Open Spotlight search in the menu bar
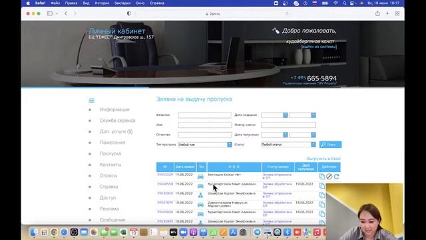This screenshot has width=426, height=240. coord(345,3)
